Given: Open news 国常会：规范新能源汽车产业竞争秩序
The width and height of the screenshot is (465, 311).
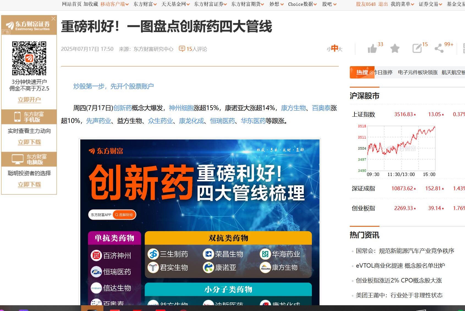Looking at the screenshot, I should [405, 251].
